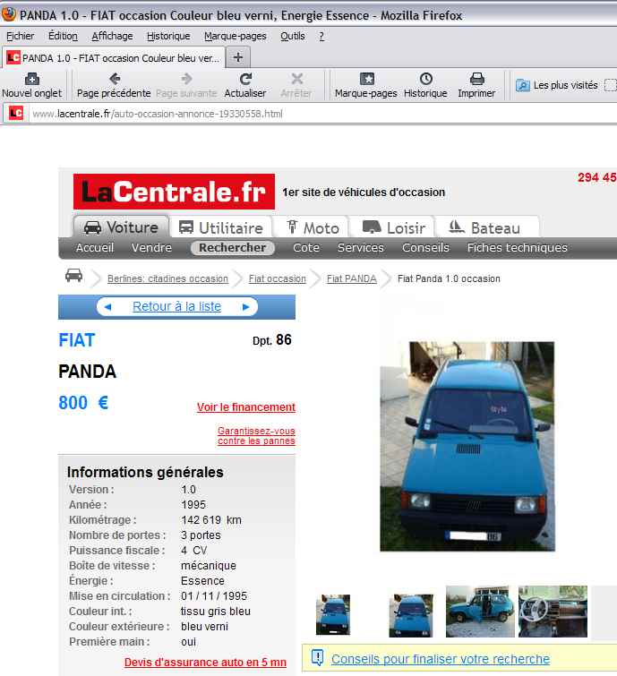Open Fiches techniques navigation item

pos(518,247)
